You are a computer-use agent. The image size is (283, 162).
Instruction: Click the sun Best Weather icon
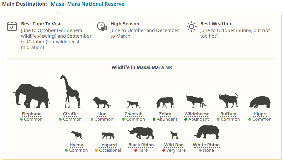192,26
